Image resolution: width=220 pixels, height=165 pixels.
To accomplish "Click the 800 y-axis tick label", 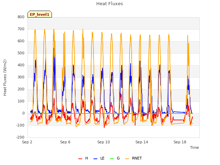I will 21,17.
